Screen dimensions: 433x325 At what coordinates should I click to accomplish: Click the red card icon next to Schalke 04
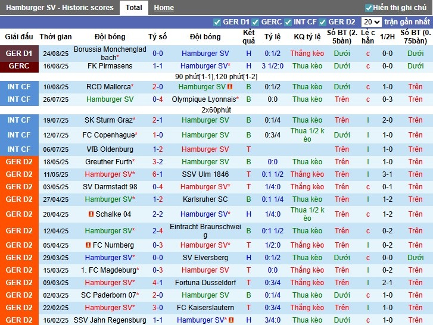pyautogui.click(x=91, y=214)
